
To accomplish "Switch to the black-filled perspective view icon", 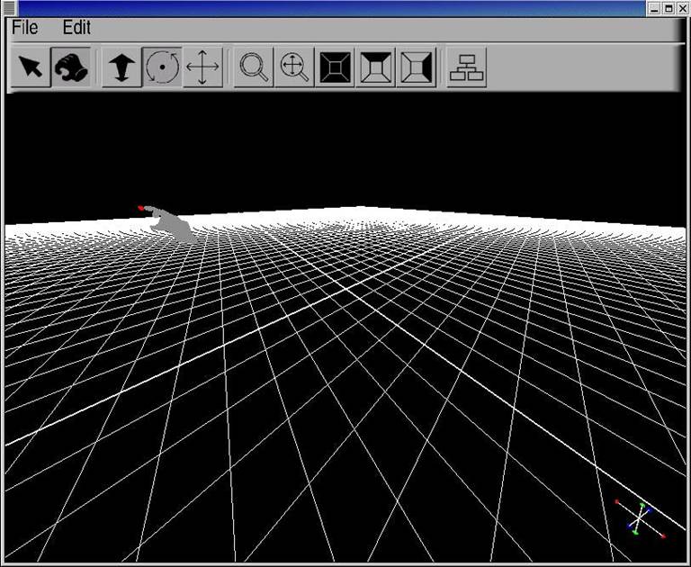I will pos(335,67).
